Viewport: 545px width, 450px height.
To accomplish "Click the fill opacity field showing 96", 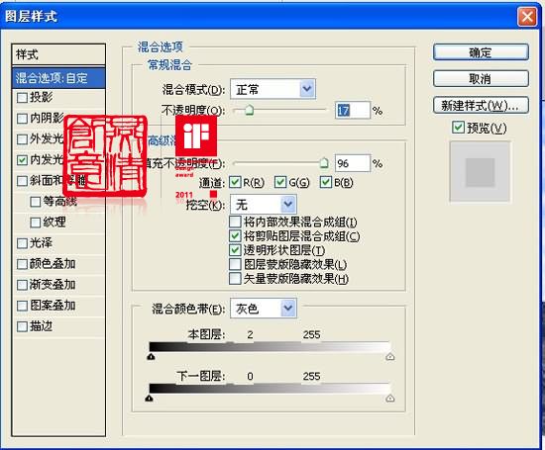I will tap(353, 163).
